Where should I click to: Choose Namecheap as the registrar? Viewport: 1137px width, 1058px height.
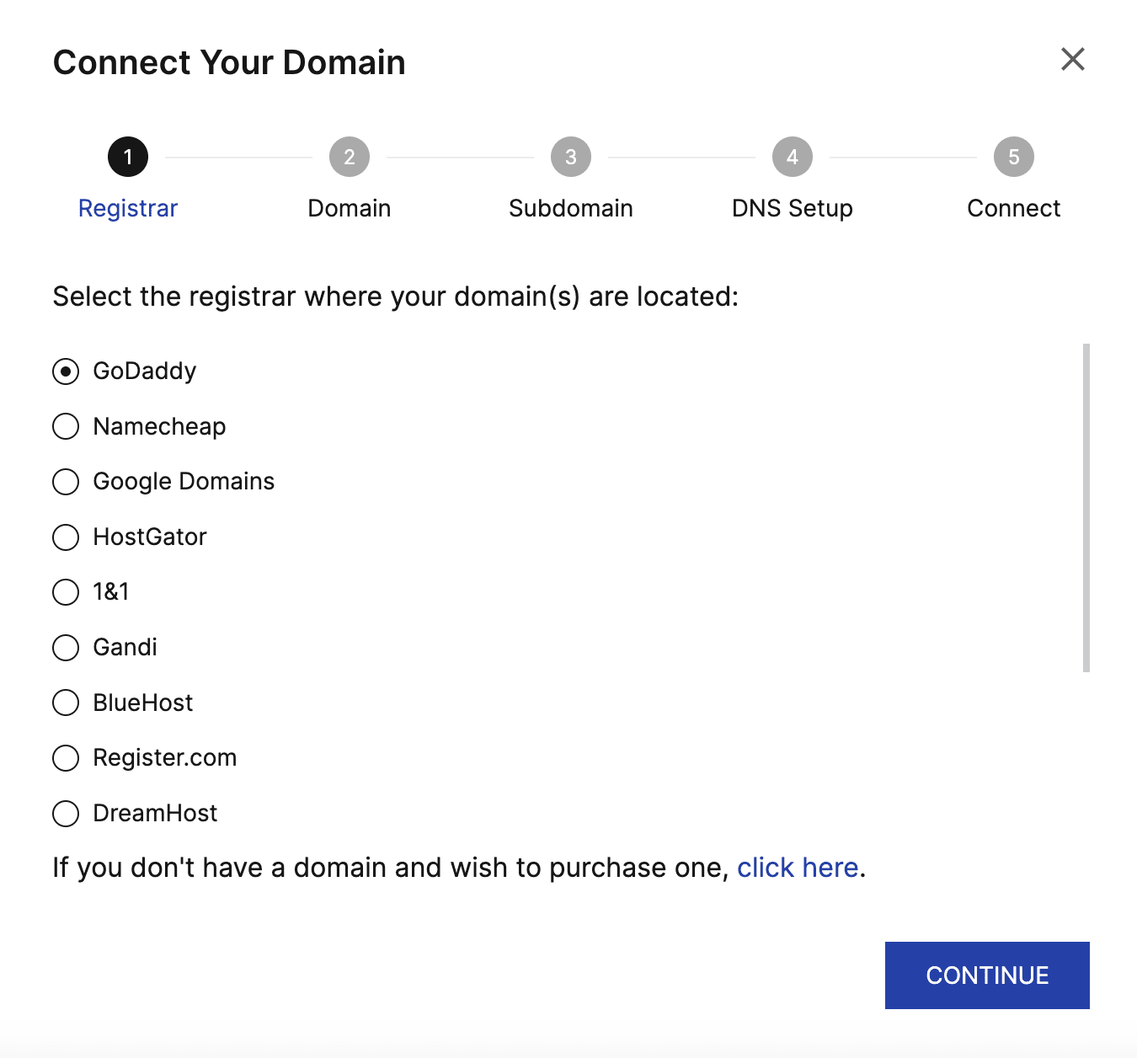pos(66,426)
